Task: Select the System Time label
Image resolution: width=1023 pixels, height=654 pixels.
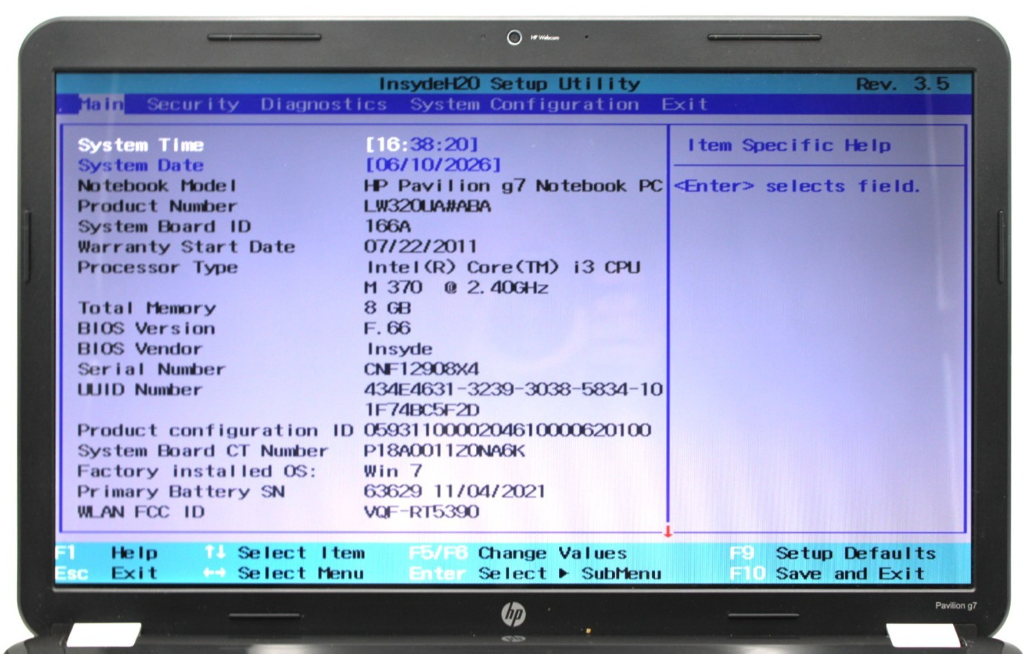Action: coord(141,145)
